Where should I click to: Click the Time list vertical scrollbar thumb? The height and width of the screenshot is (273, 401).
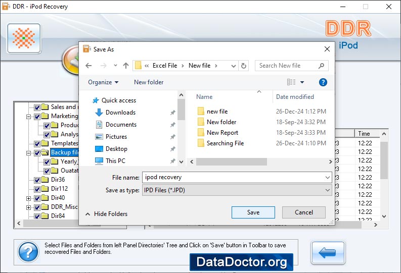pos(384,160)
